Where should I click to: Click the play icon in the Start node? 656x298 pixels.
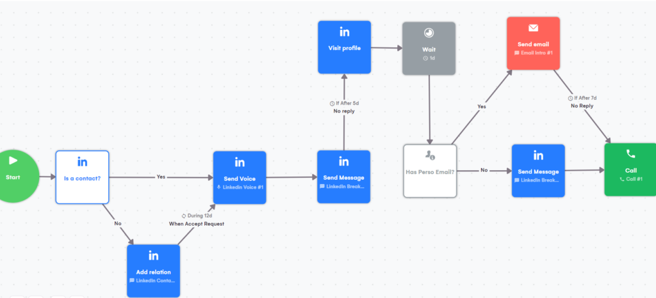(13, 161)
